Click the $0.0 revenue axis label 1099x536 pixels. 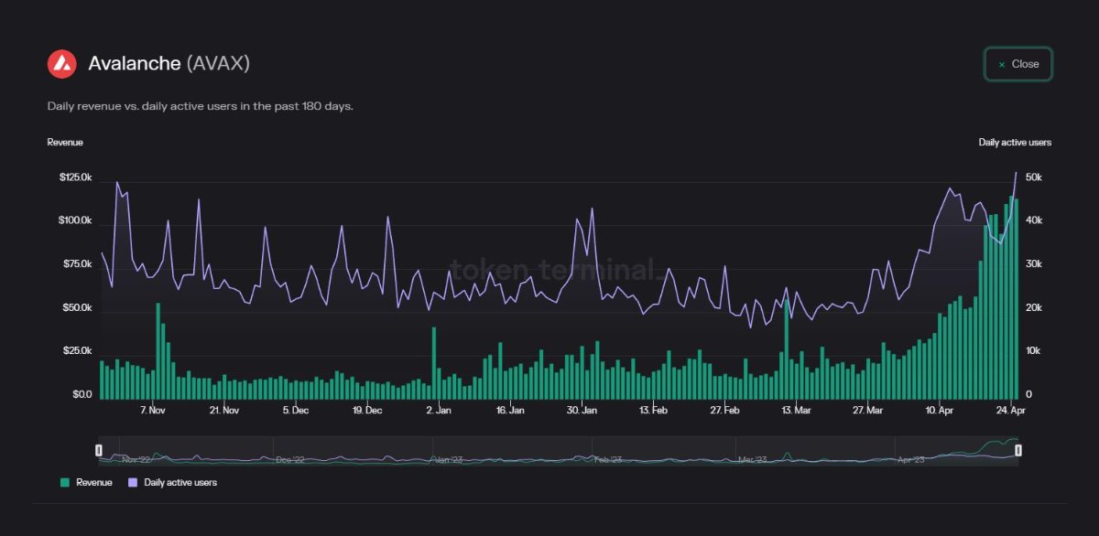pos(82,395)
